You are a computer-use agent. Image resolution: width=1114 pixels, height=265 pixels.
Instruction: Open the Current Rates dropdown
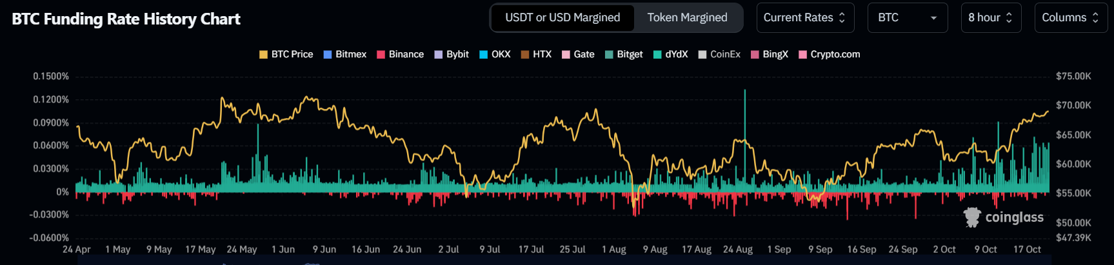click(x=805, y=17)
